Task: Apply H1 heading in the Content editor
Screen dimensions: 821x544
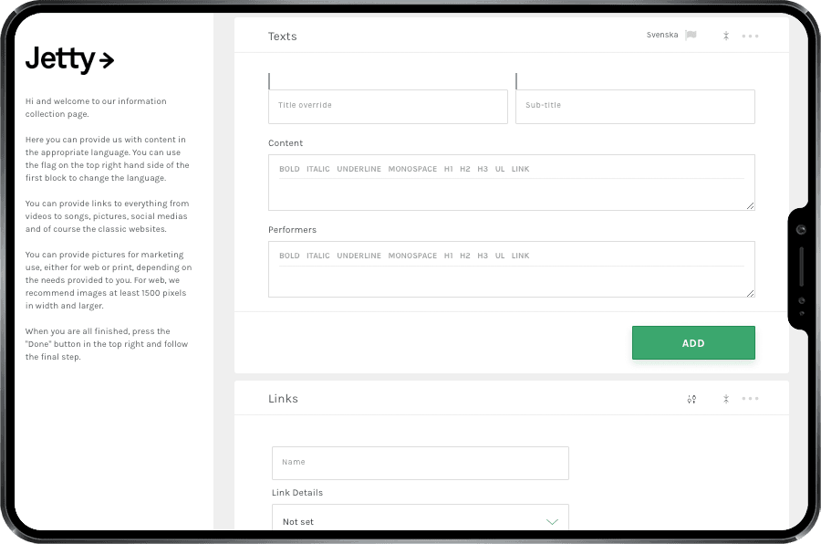Action: point(448,168)
